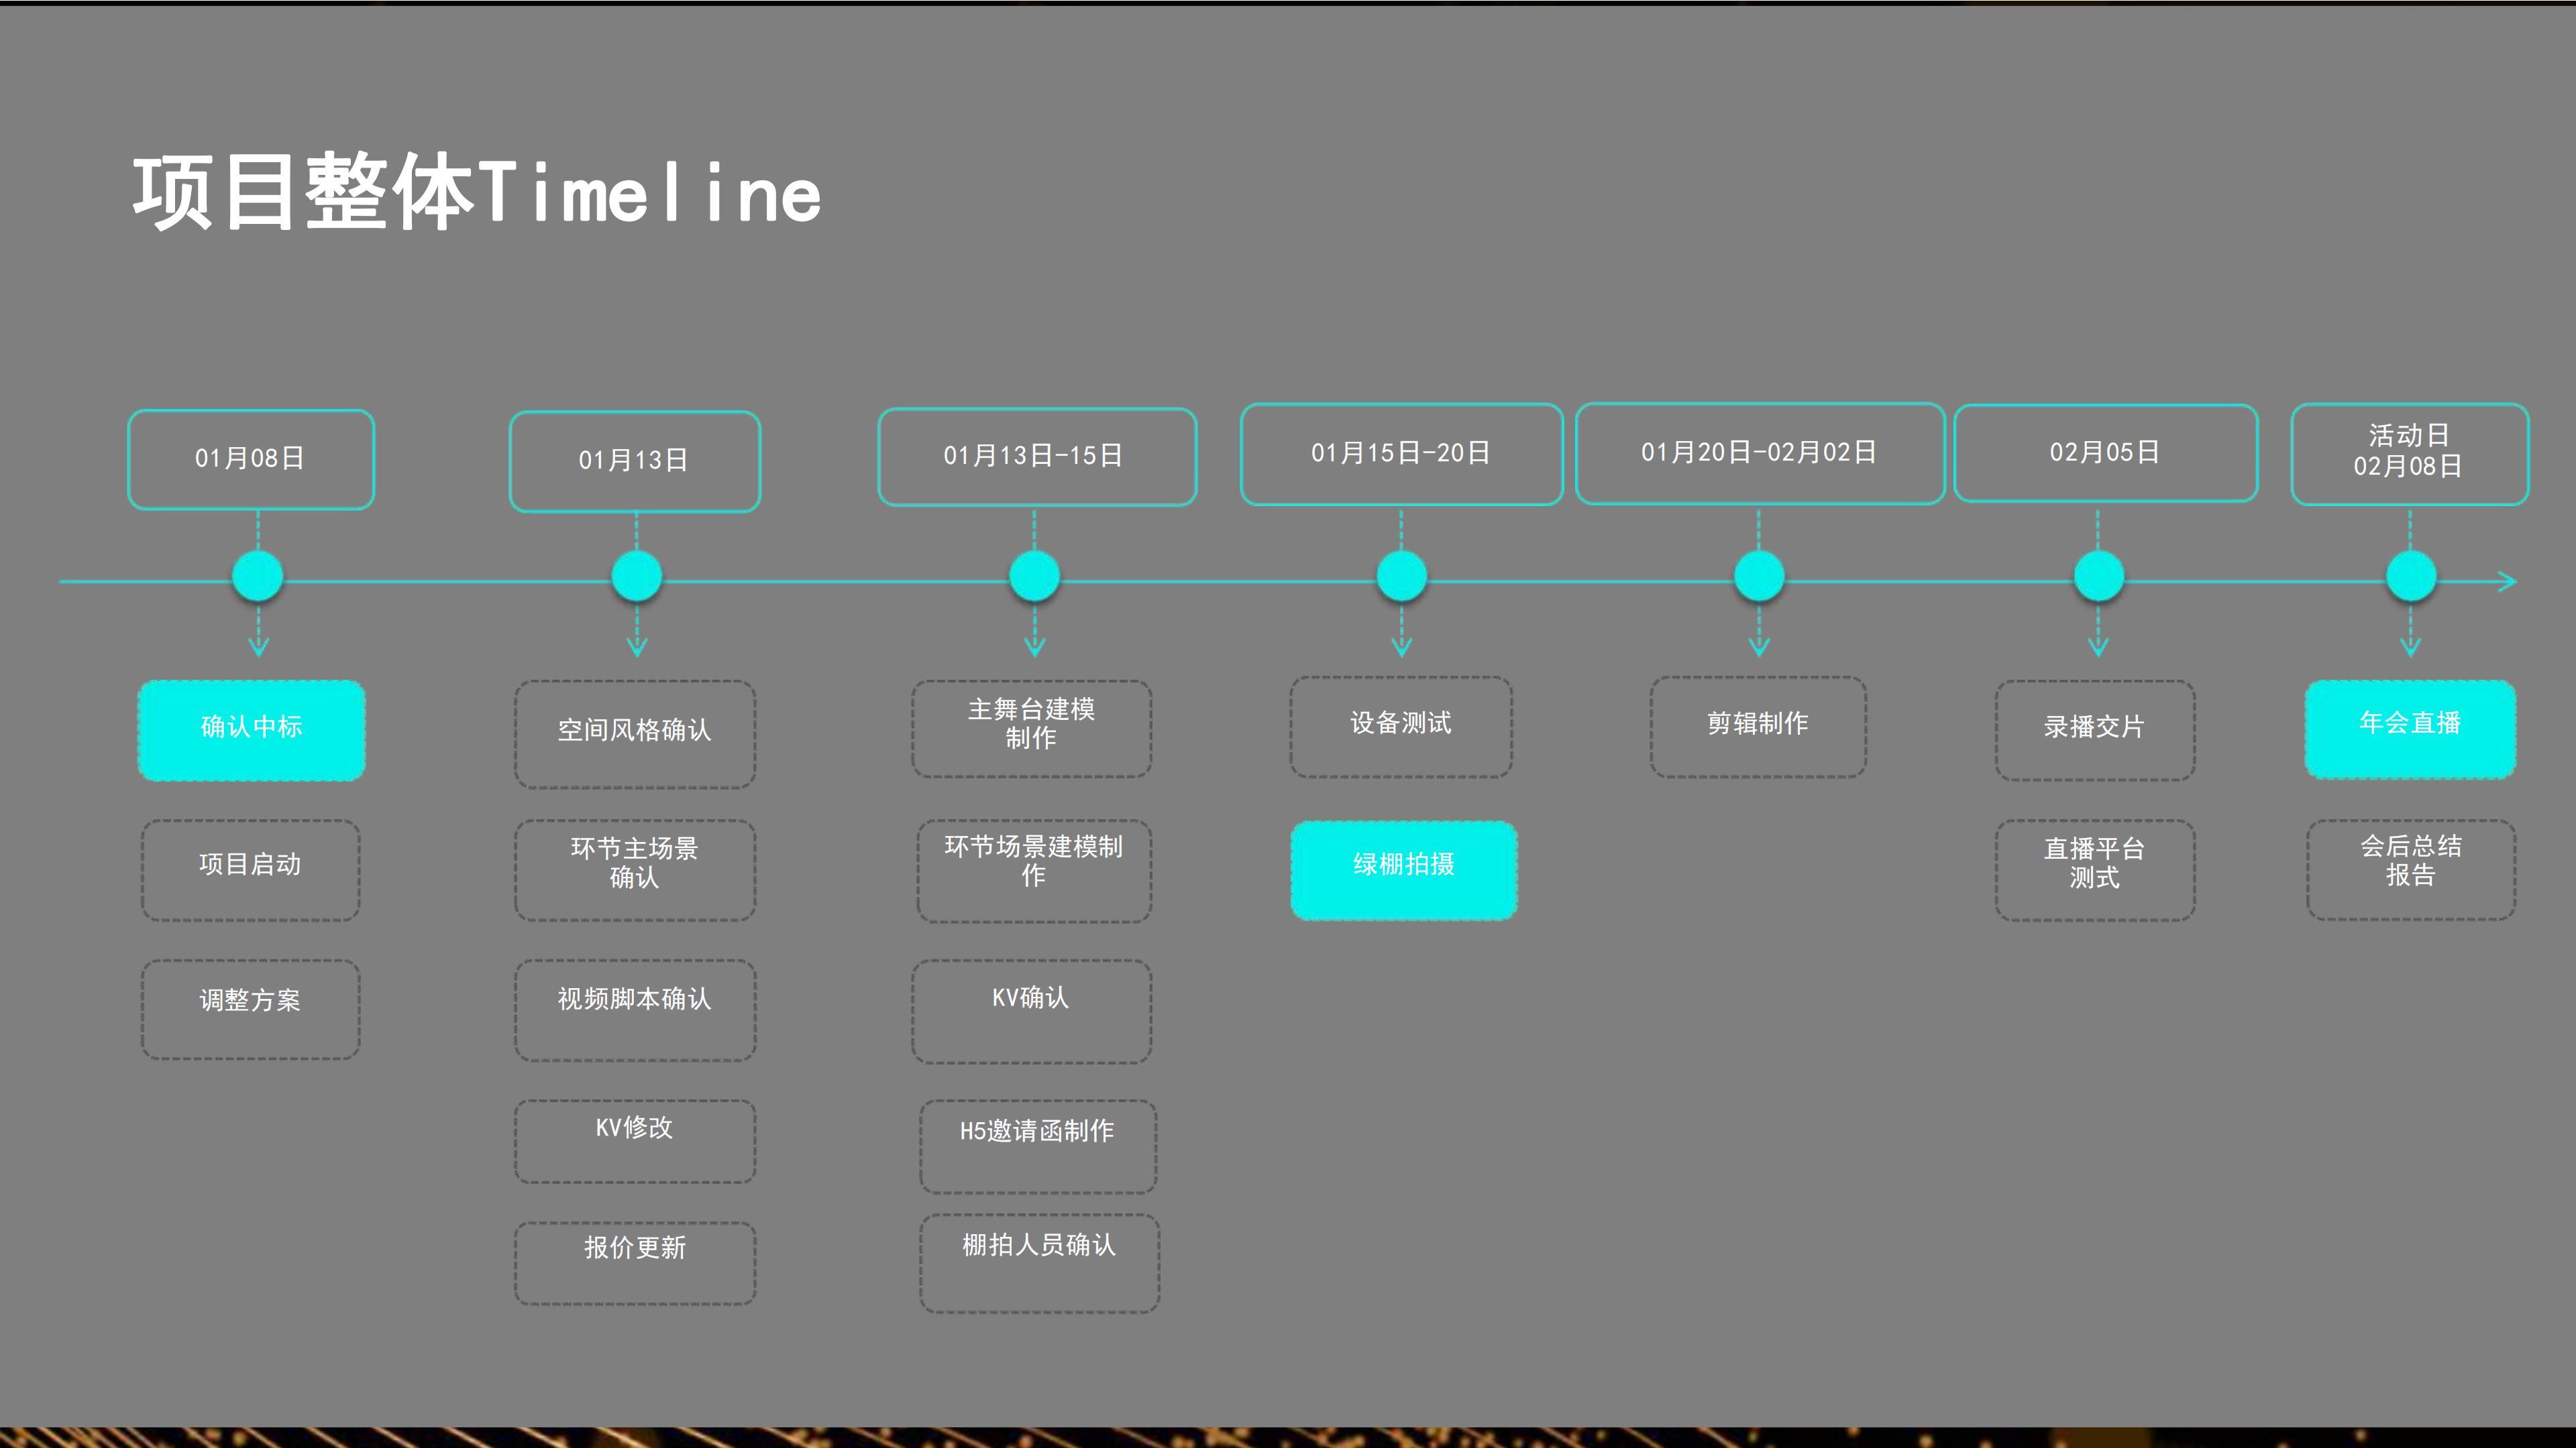Select the 棚拍人员确认 box

(x=1039, y=1262)
